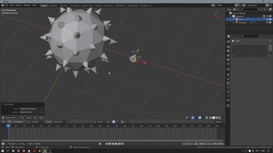
Task: Open the Options dropdown in viewport
Action: click(219, 122)
